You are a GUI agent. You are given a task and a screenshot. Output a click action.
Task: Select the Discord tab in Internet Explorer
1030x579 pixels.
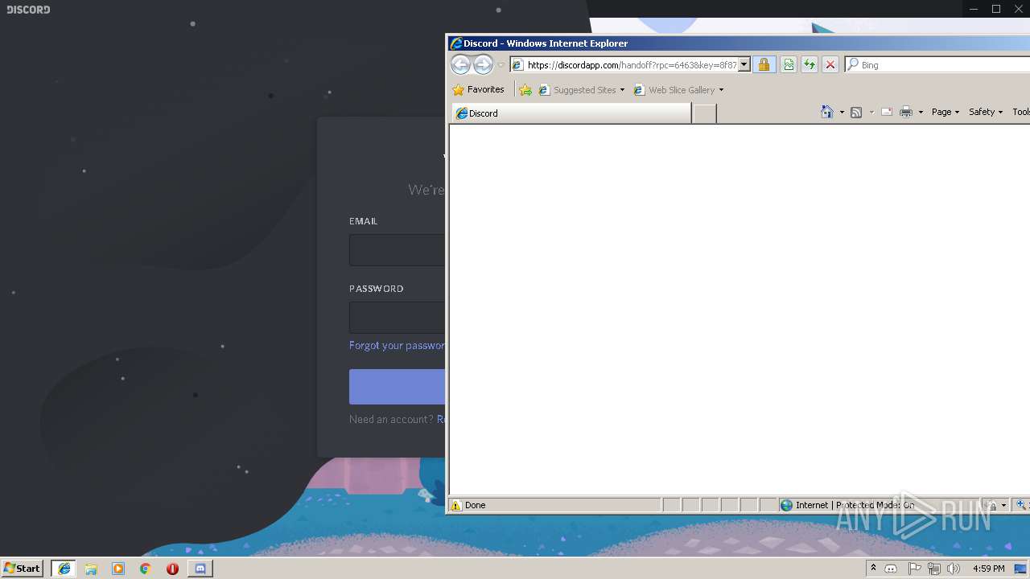click(571, 113)
